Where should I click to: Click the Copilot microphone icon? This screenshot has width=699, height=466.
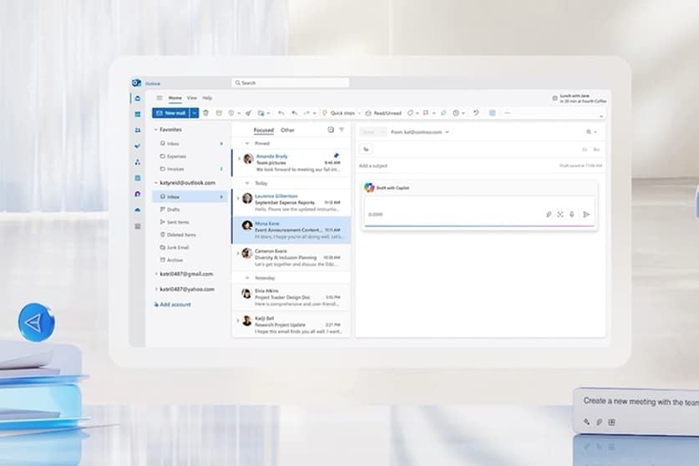pyautogui.click(x=571, y=215)
